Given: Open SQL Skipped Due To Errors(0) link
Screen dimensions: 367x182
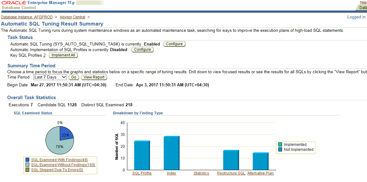Looking at the screenshot, I should tap(57, 170).
